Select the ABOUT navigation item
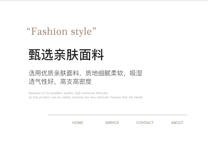Viewport: 208px width, 153px height. (177, 123)
